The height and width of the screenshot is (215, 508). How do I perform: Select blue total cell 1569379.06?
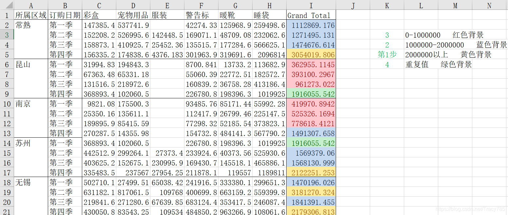(311, 153)
